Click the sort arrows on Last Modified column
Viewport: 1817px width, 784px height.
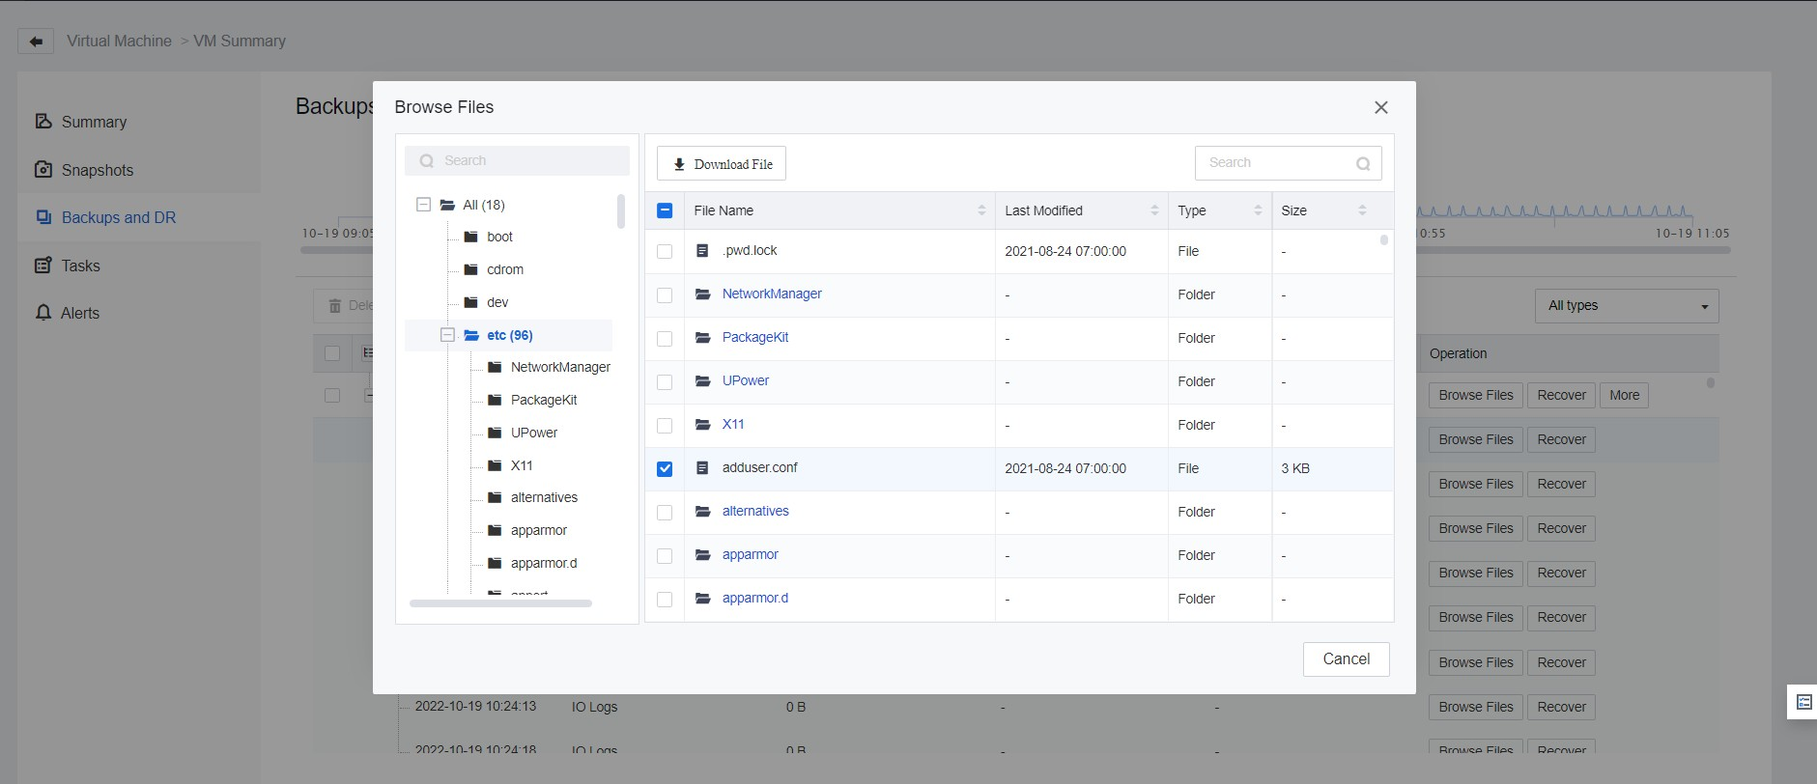1154,210
